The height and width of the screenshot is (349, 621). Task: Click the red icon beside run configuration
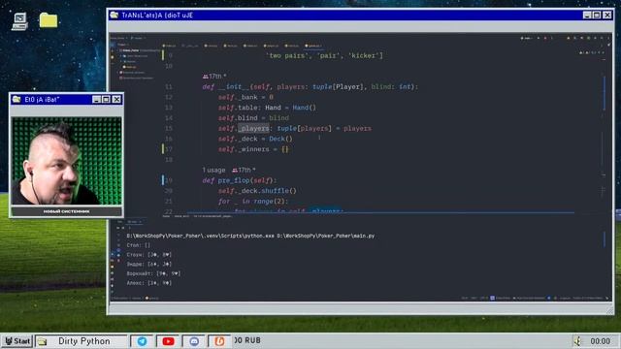pos(545,39)
